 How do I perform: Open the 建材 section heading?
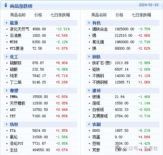[x=96, y=91]
